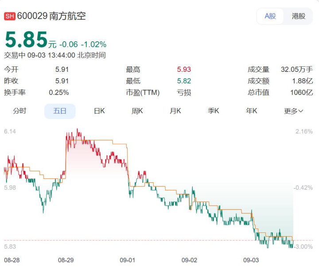Click the 总市值 value 1060亿
319x267 pixels.
click(302, 92)
